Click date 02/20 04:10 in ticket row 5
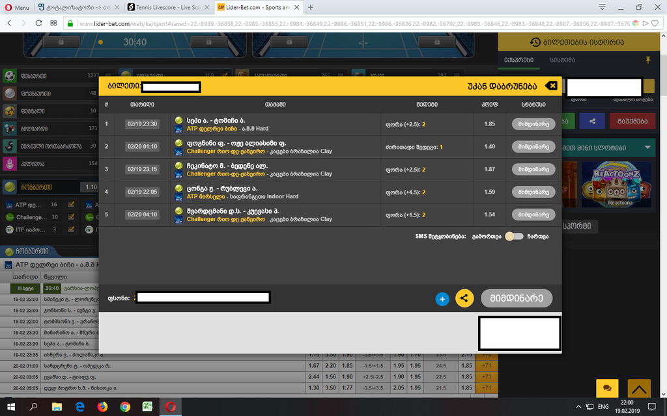The height and width of the screenshot is (416, 667). (x=142, y=214)
